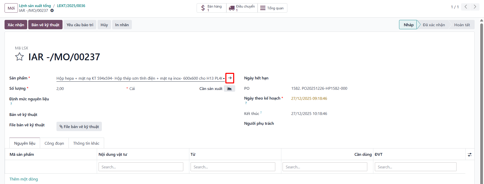Switch to the Nguyên liệu tab

click(25, 143)
